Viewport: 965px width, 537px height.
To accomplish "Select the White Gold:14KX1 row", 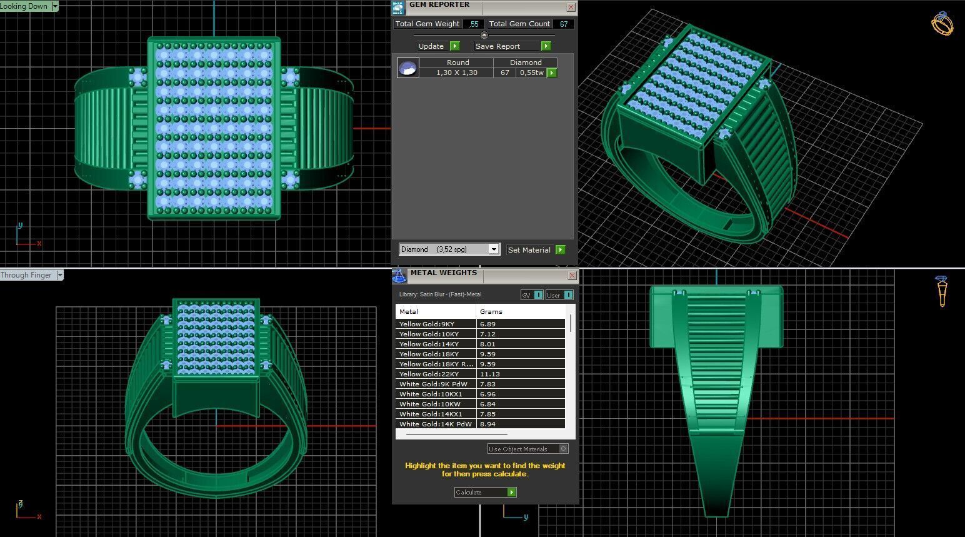I will click(x=480, y=414).
